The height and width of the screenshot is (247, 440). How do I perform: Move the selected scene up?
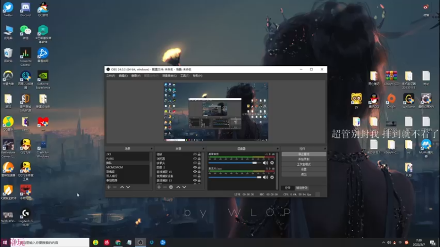tap(122, 187)
